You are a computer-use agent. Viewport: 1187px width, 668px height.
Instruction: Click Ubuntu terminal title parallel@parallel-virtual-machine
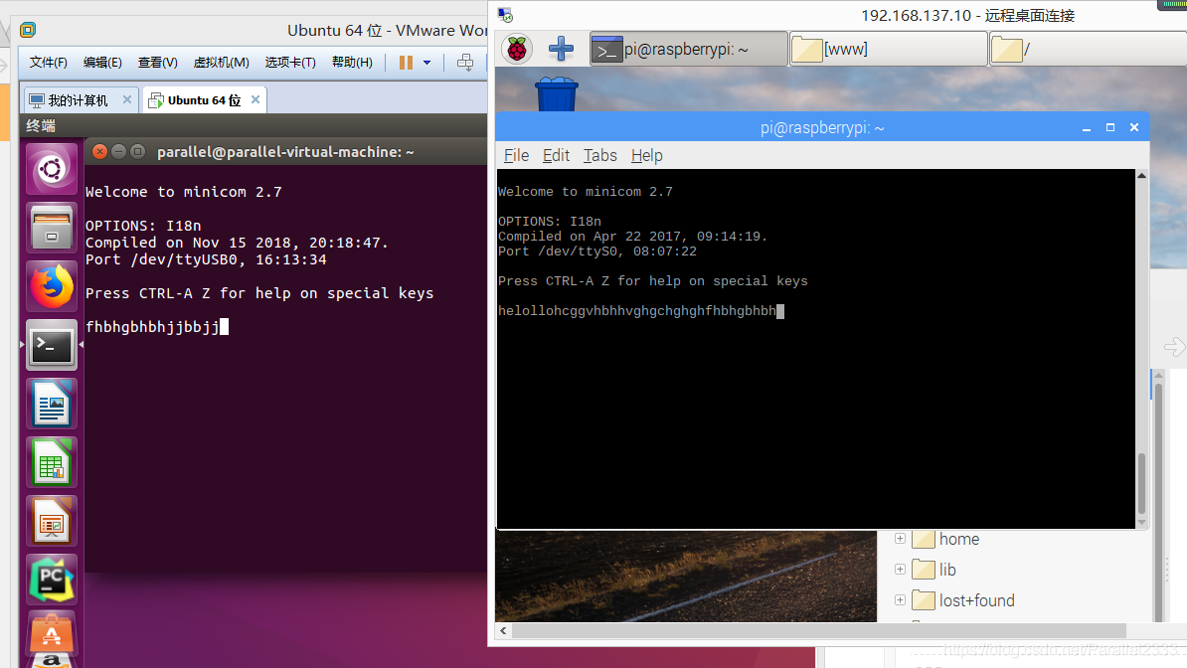tap(285, 152)
